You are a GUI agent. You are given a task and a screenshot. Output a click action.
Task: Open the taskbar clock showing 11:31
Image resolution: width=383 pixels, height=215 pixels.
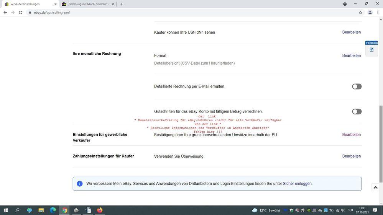tap(362, 210)
